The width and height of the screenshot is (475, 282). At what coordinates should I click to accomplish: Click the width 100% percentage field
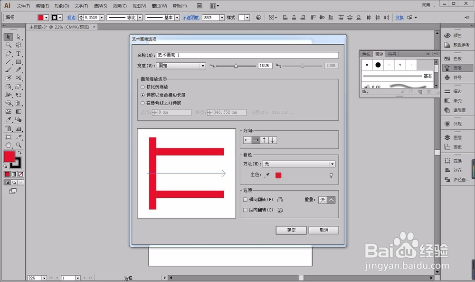point(265,66)
